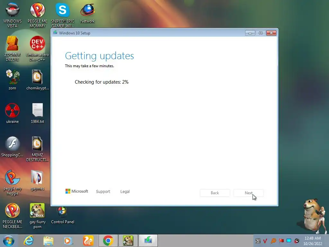
Task: Select the zom flower icon
Action: pos(12,80)
